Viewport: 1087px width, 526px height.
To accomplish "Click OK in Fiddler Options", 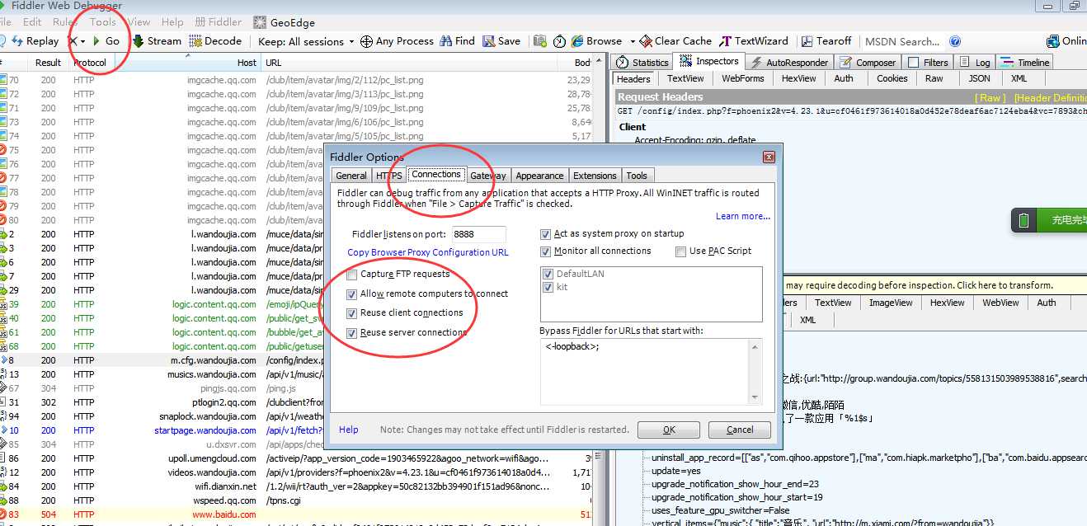I will click(x=669, y=430).
